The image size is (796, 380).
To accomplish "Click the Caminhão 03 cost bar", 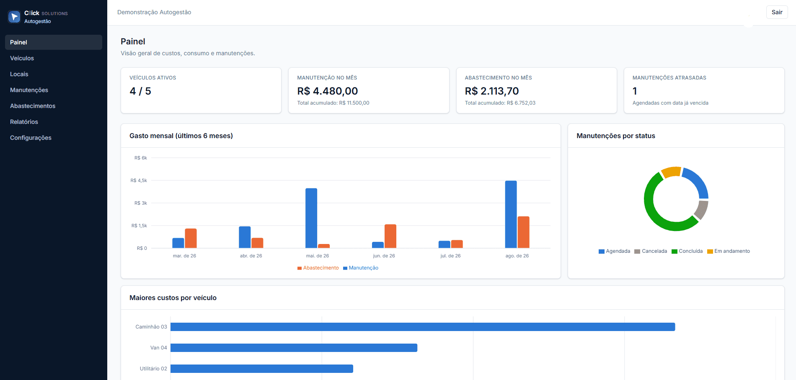I will coord(423,327).
